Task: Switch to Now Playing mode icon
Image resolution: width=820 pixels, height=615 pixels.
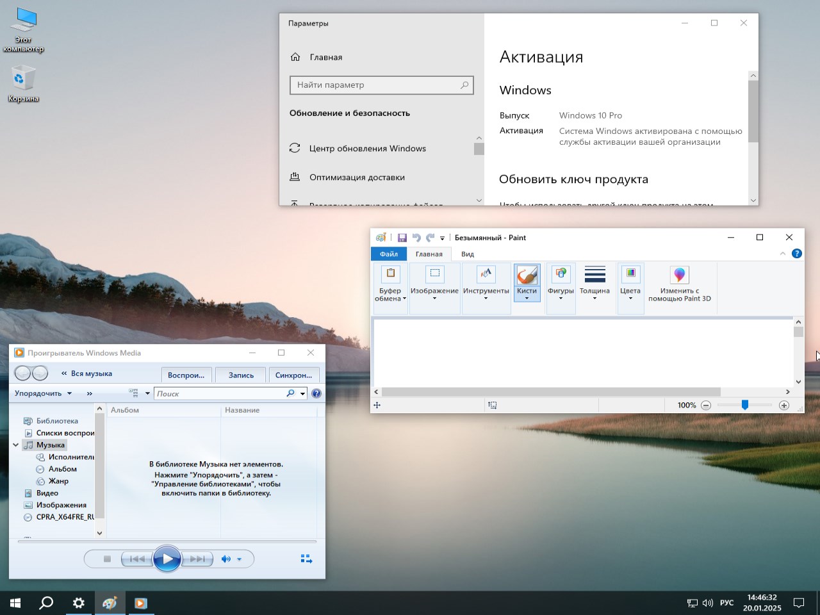Action: (x=306, y=559)
